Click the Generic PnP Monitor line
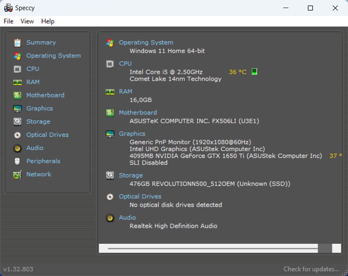Screen dimensions: 348x276 (190, 142)
